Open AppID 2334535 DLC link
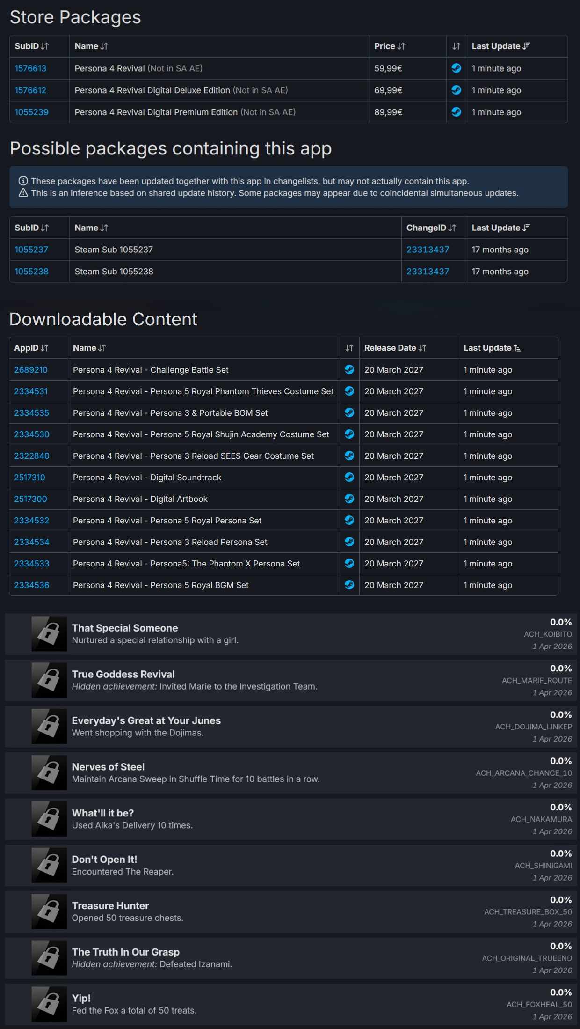This screenshot has height=1029, width=580. point(31,412)
